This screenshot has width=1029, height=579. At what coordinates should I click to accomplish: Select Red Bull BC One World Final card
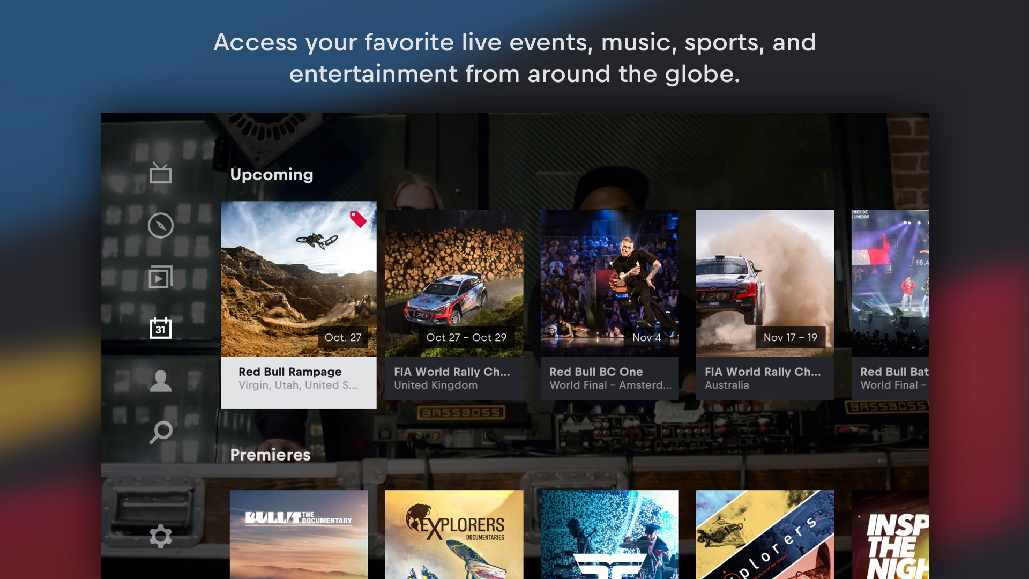(609, 305)
